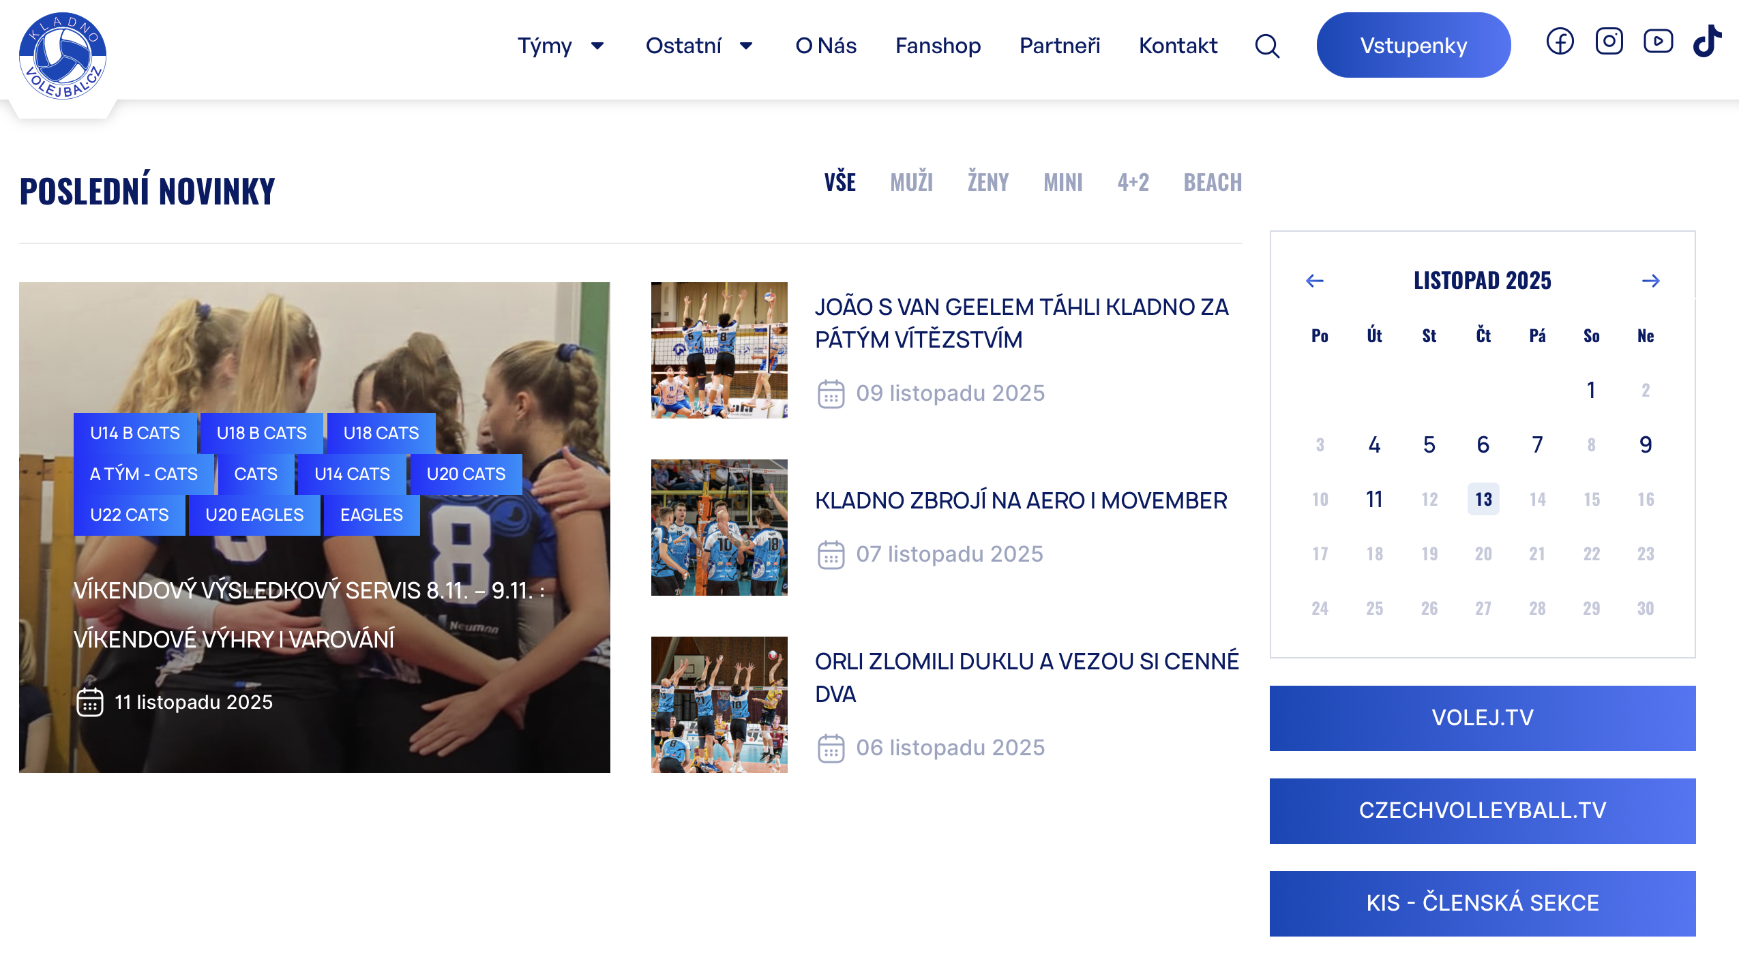Screen dimensions: 1739x957
Task: Click the Vstupenky button
Action: 1414,44
